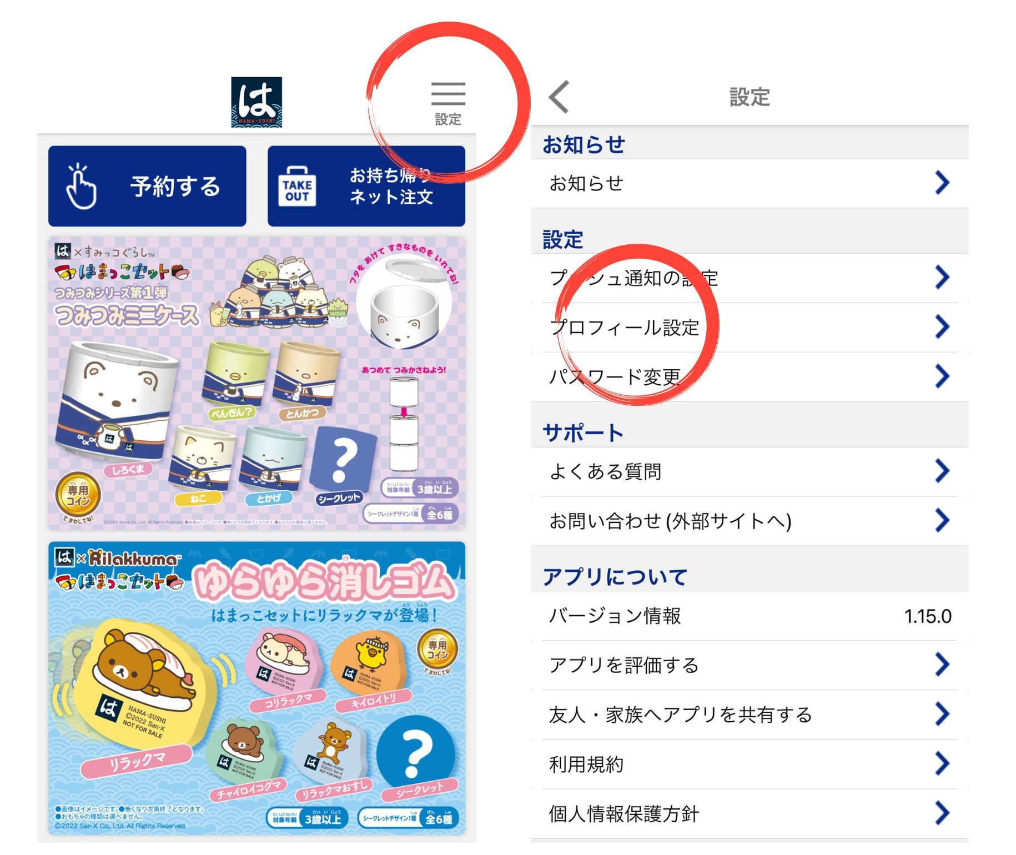Viewport: 1016px width, 855px height.
Task: Tap the お知らせ row chevron arrow
Action: click(x=942, y=183)
